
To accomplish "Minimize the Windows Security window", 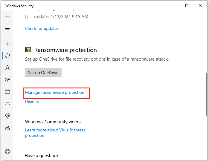I will pyautogui.click(x=173, y=6).
